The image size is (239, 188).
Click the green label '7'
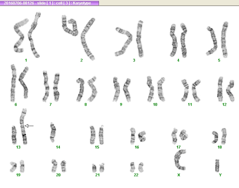[x=51, y=105]
